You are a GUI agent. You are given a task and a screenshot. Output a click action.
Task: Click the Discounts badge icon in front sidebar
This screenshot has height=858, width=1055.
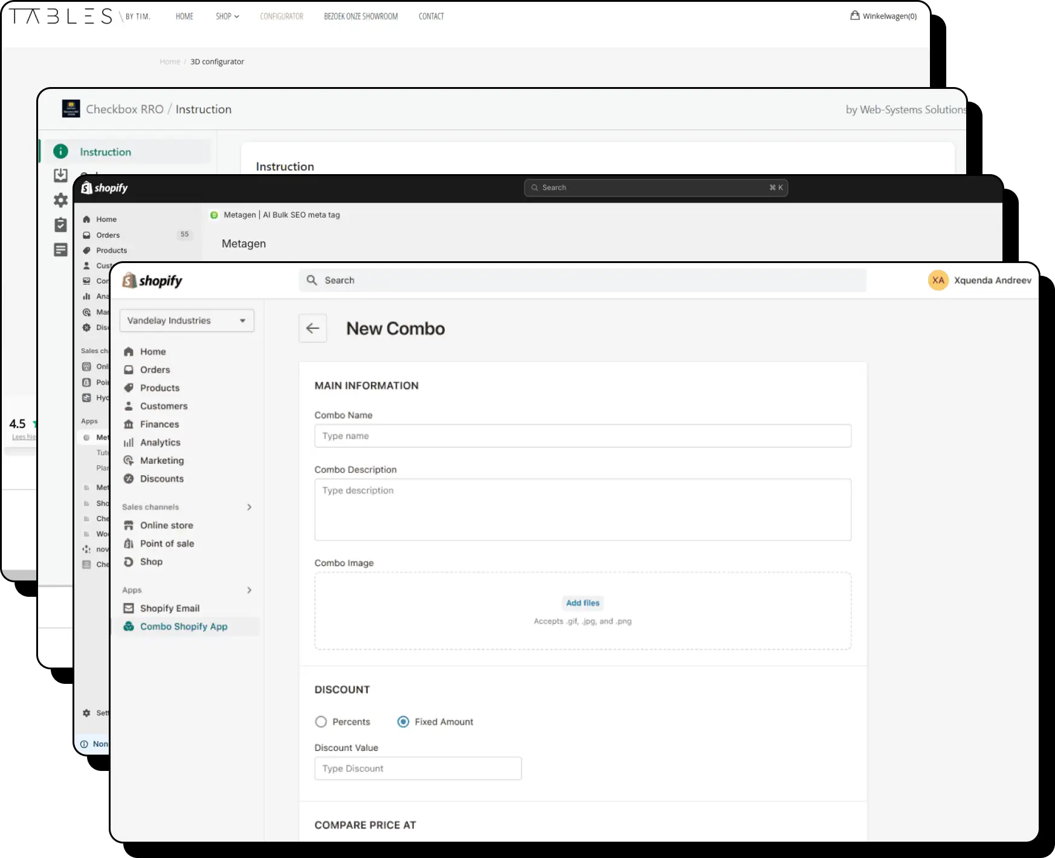128,479
